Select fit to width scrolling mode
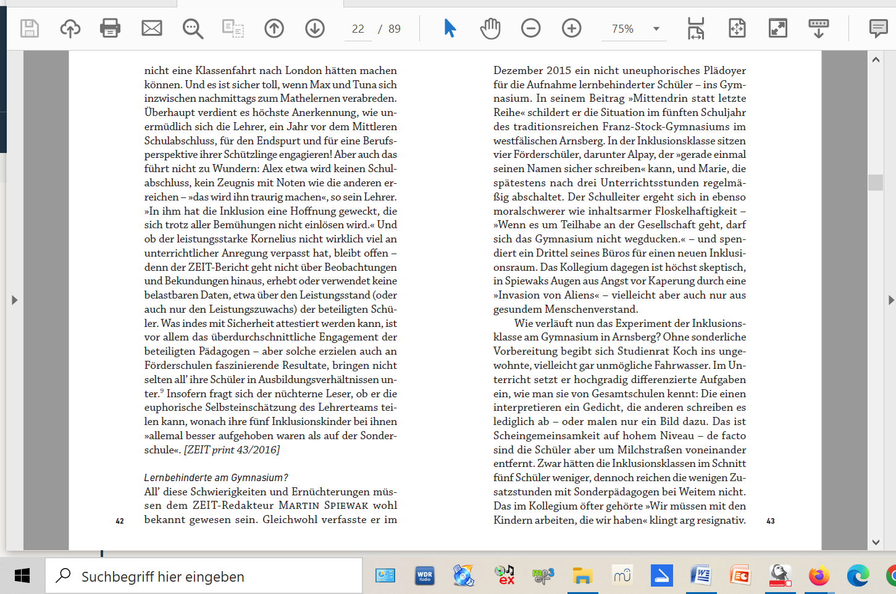Screen dimensions: 896x594 [696, 28]
